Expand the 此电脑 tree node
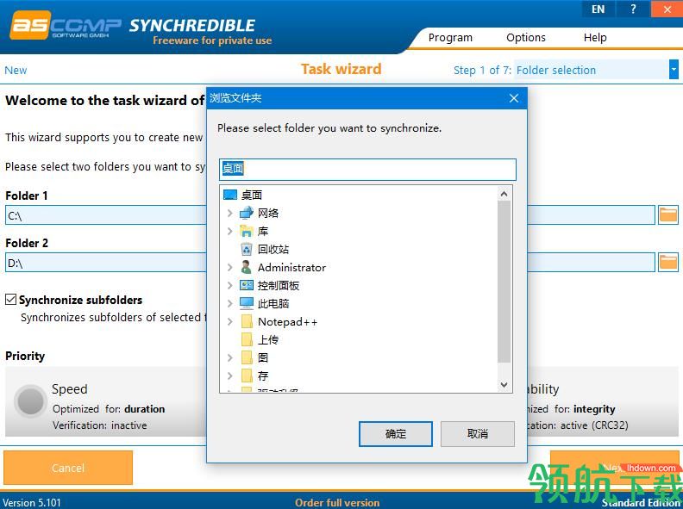This screenshot has width=683, height=509. (x=229, y=303)
